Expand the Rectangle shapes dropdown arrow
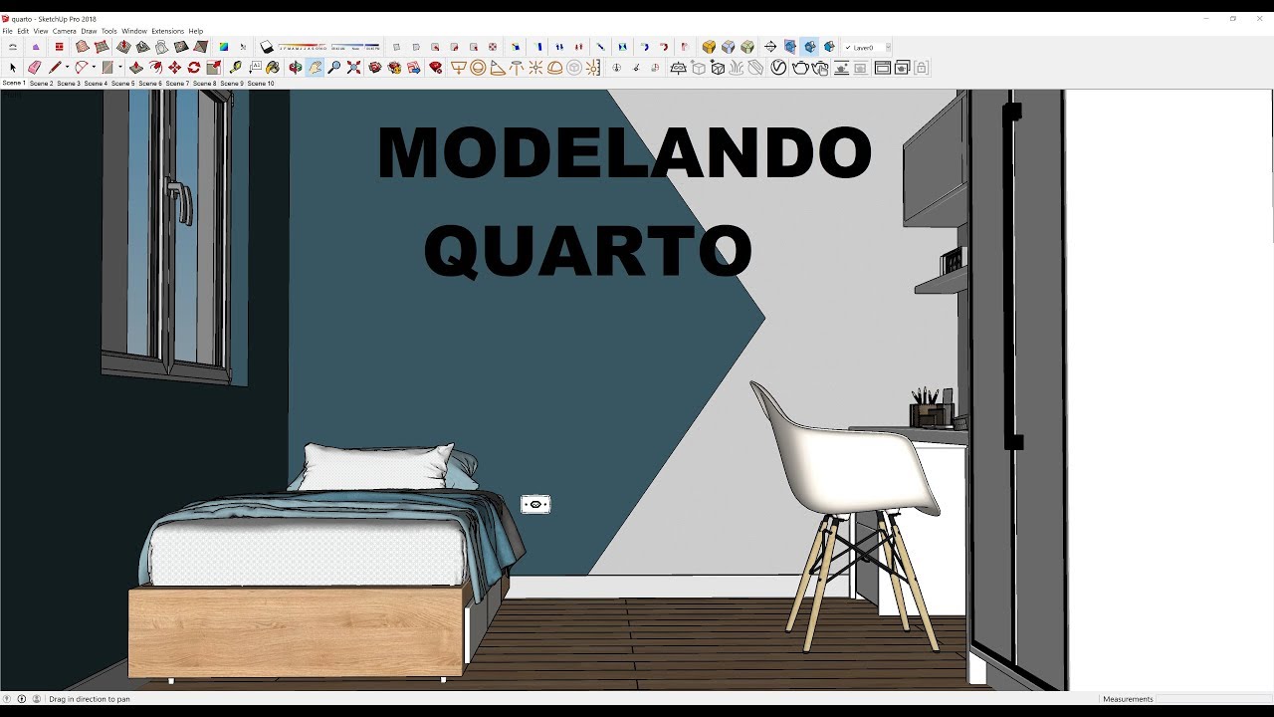The width and height of the screenshot is (1274, 717). pyautogui.click(x=119, y=68)
